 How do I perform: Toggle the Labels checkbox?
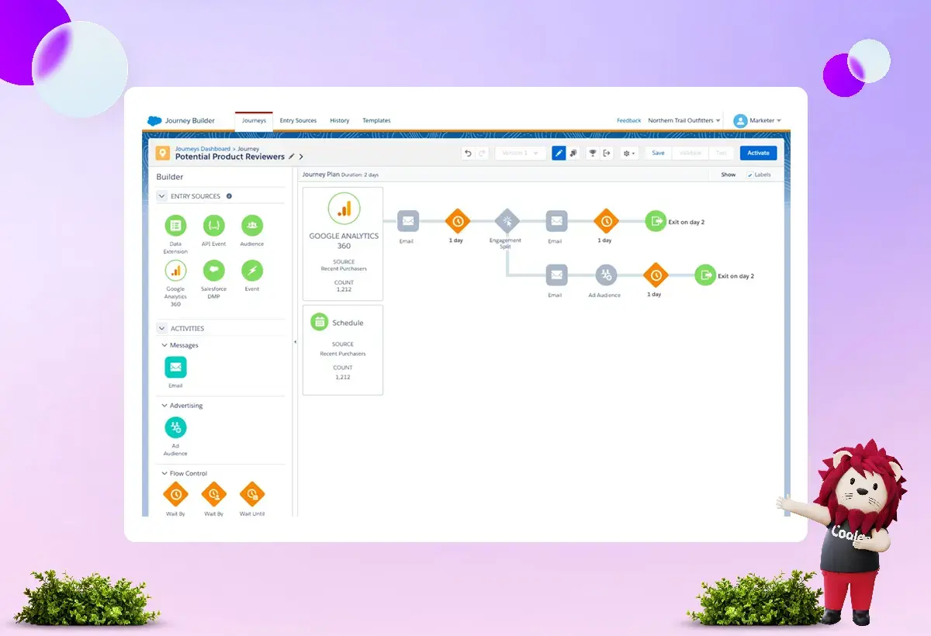point(749,175)
